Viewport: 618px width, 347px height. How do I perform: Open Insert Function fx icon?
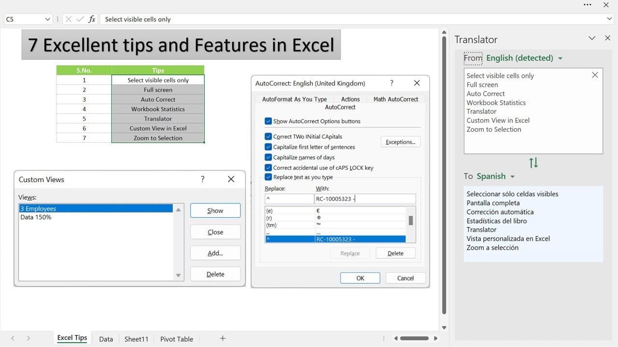pos(92,19)
